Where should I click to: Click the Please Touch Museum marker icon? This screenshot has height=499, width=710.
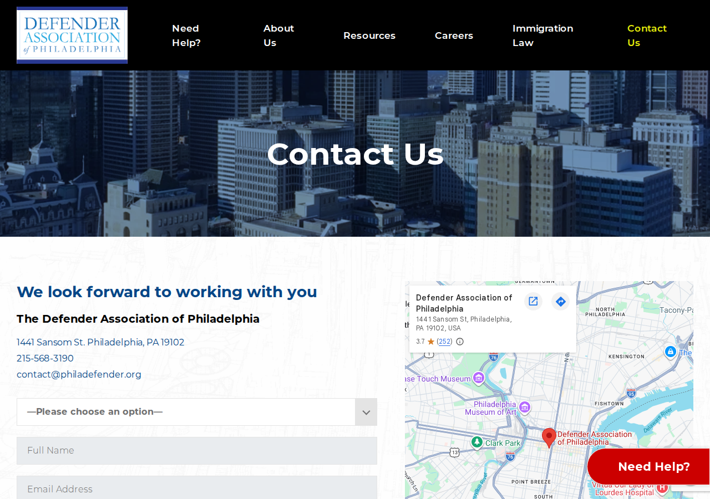pos(479,378)
